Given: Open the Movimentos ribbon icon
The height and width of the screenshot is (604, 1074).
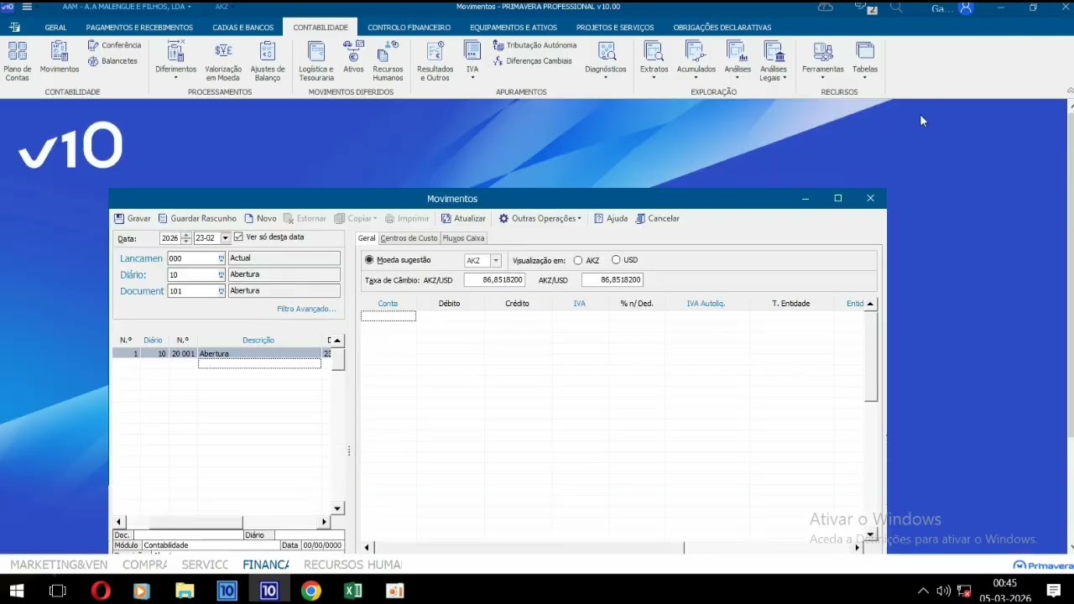Looking at the screenshot, I should pos(60,57).
